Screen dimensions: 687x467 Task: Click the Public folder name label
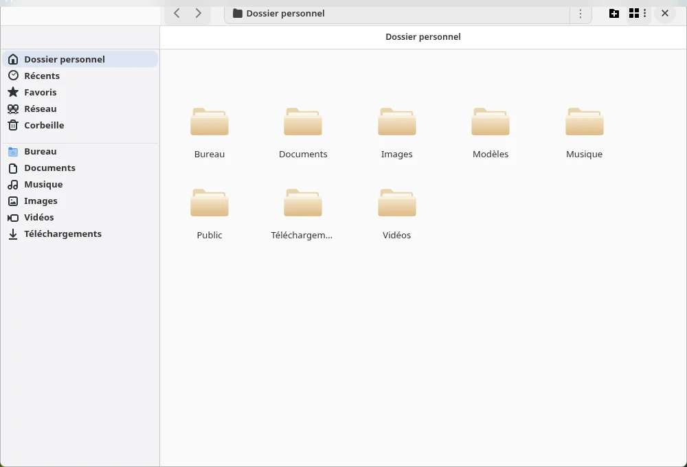click(210, 236)
